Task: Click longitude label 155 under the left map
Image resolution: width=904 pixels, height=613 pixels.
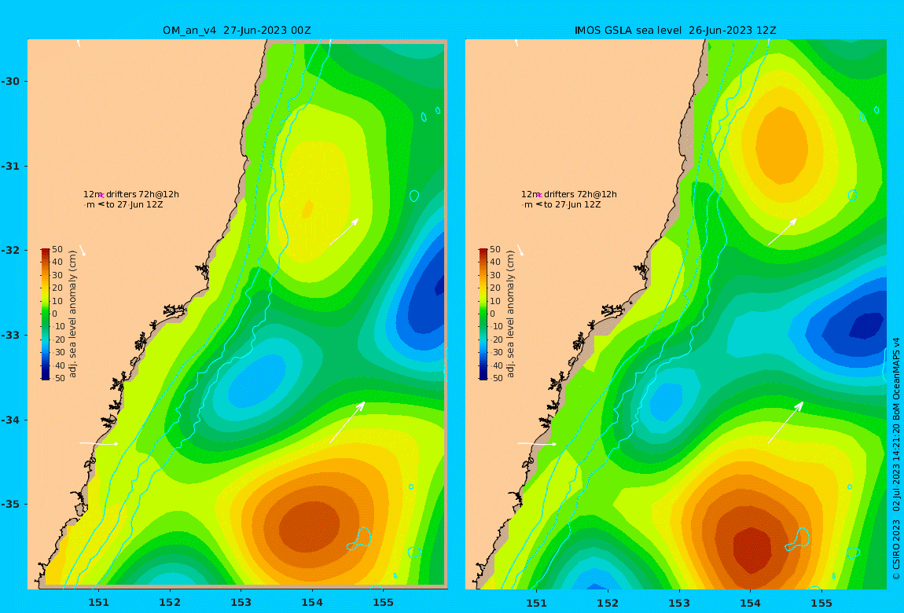Action: [384, 603]
